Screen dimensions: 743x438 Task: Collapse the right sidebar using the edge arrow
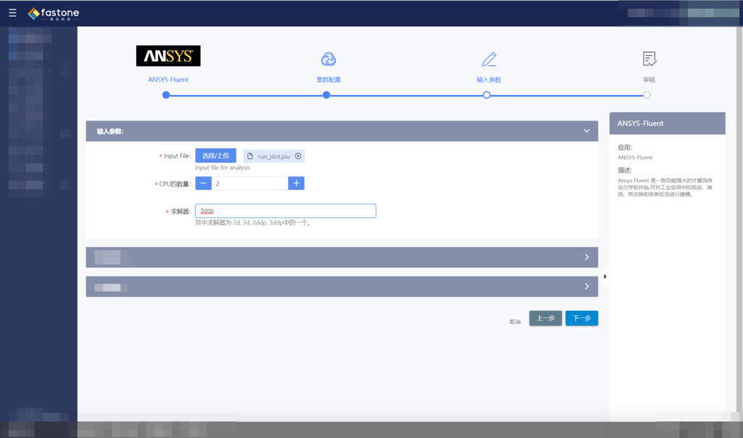[606, 276]
